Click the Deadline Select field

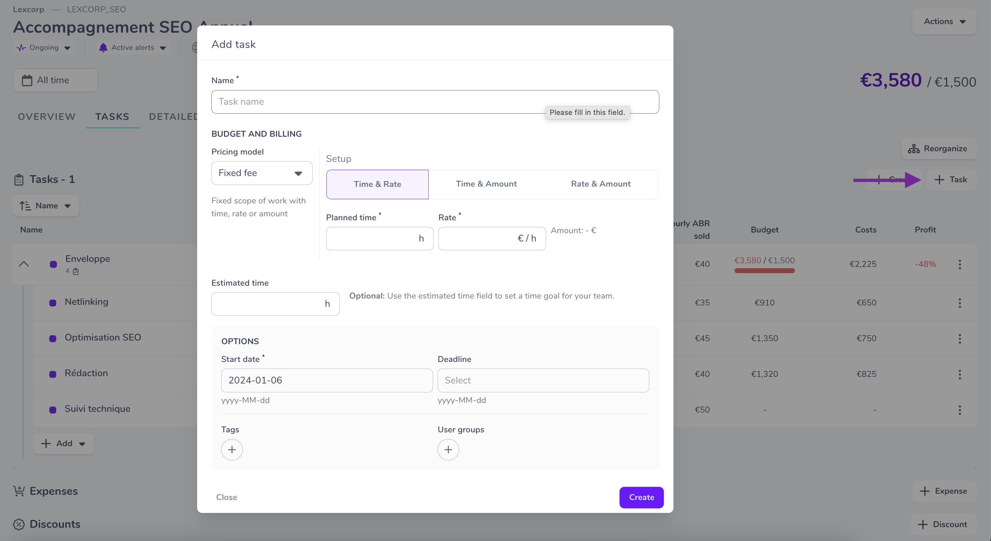543,380
